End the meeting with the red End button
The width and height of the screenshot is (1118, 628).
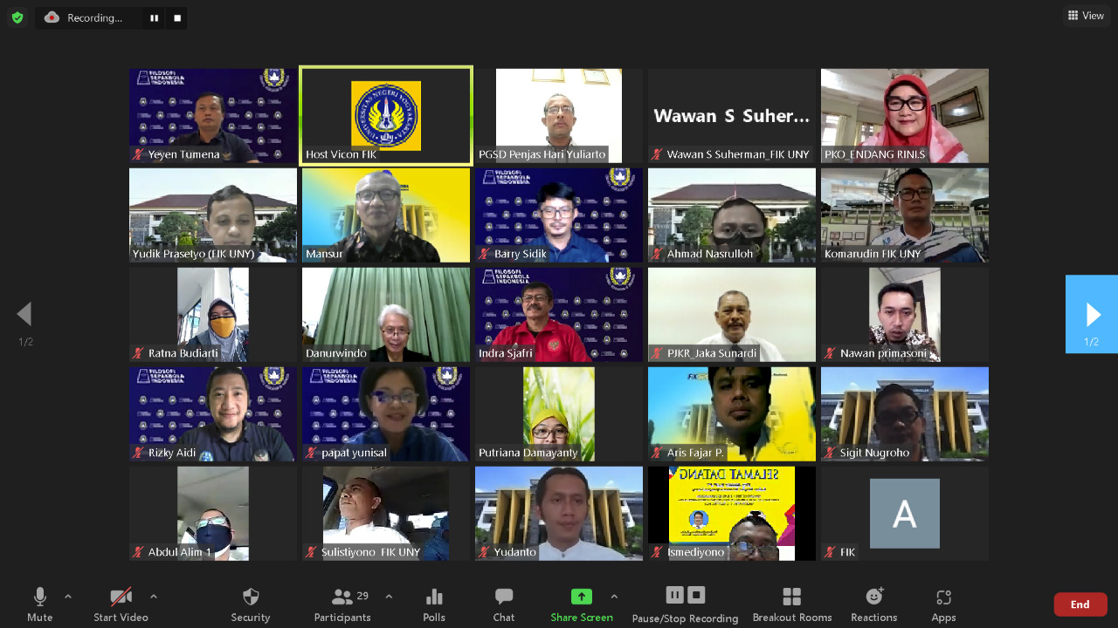coord(1080,604)
